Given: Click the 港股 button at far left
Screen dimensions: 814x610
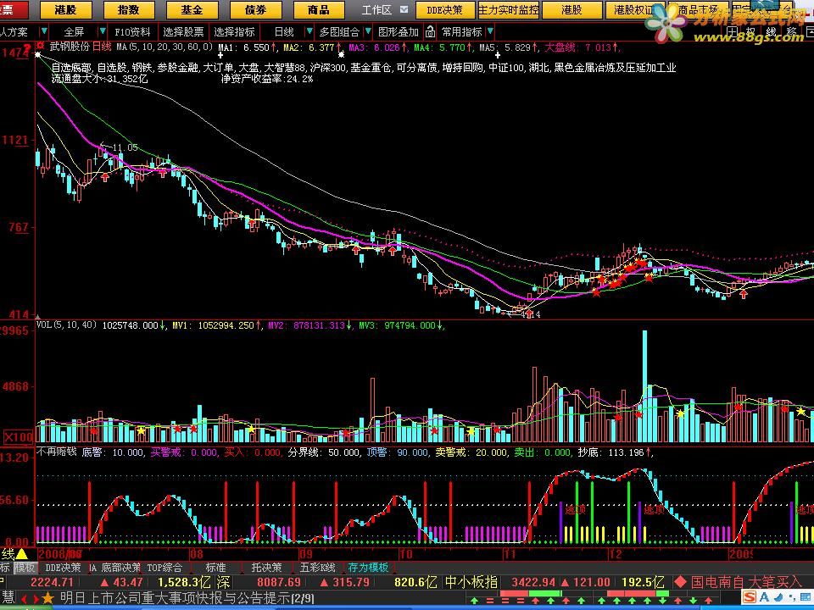Looking at the screenshot, I should pyautogui.click(x=65, y=10).
